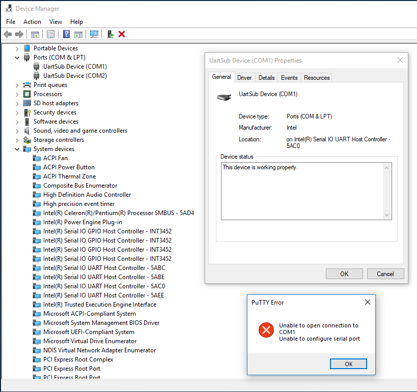Click the Device Manager title bar icon
Screen dimensions: 417x392
tap(9, 8)
